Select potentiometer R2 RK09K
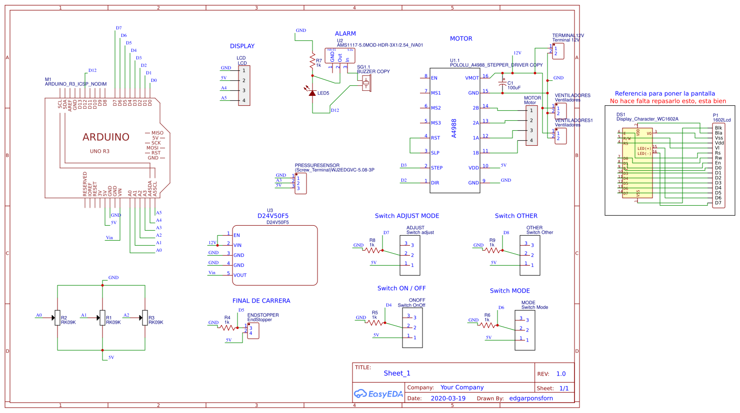 (56, 317)
